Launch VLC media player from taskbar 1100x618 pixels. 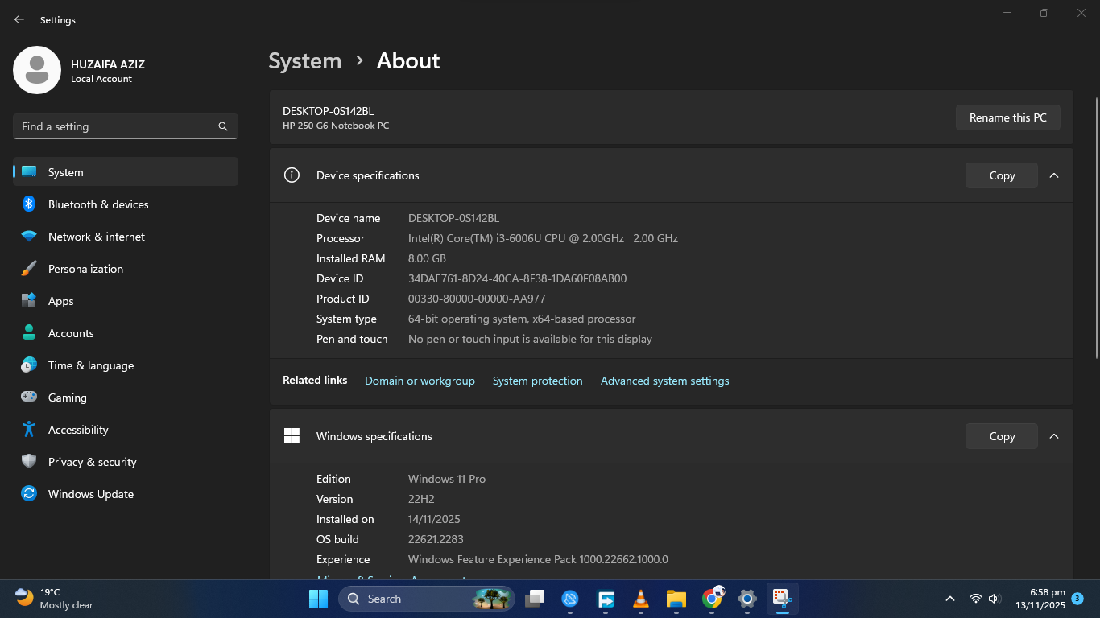tap(641, 599)
